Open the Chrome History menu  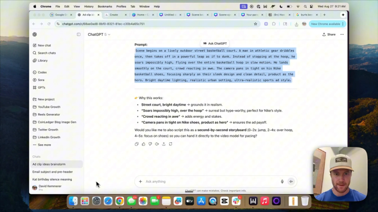click(89, 7)
